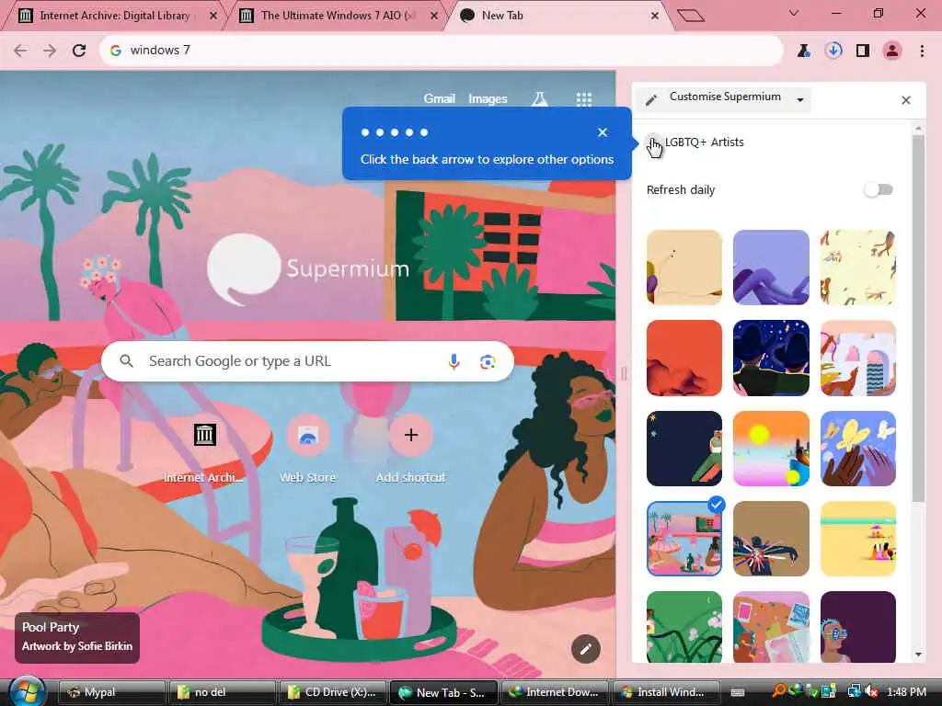Click the browser forward arrow
942x706 pixels.
[50, 51]
